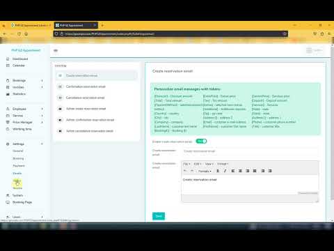Expand the Service sidebar menu
The image size is (334, 251).
pos(42,116)
